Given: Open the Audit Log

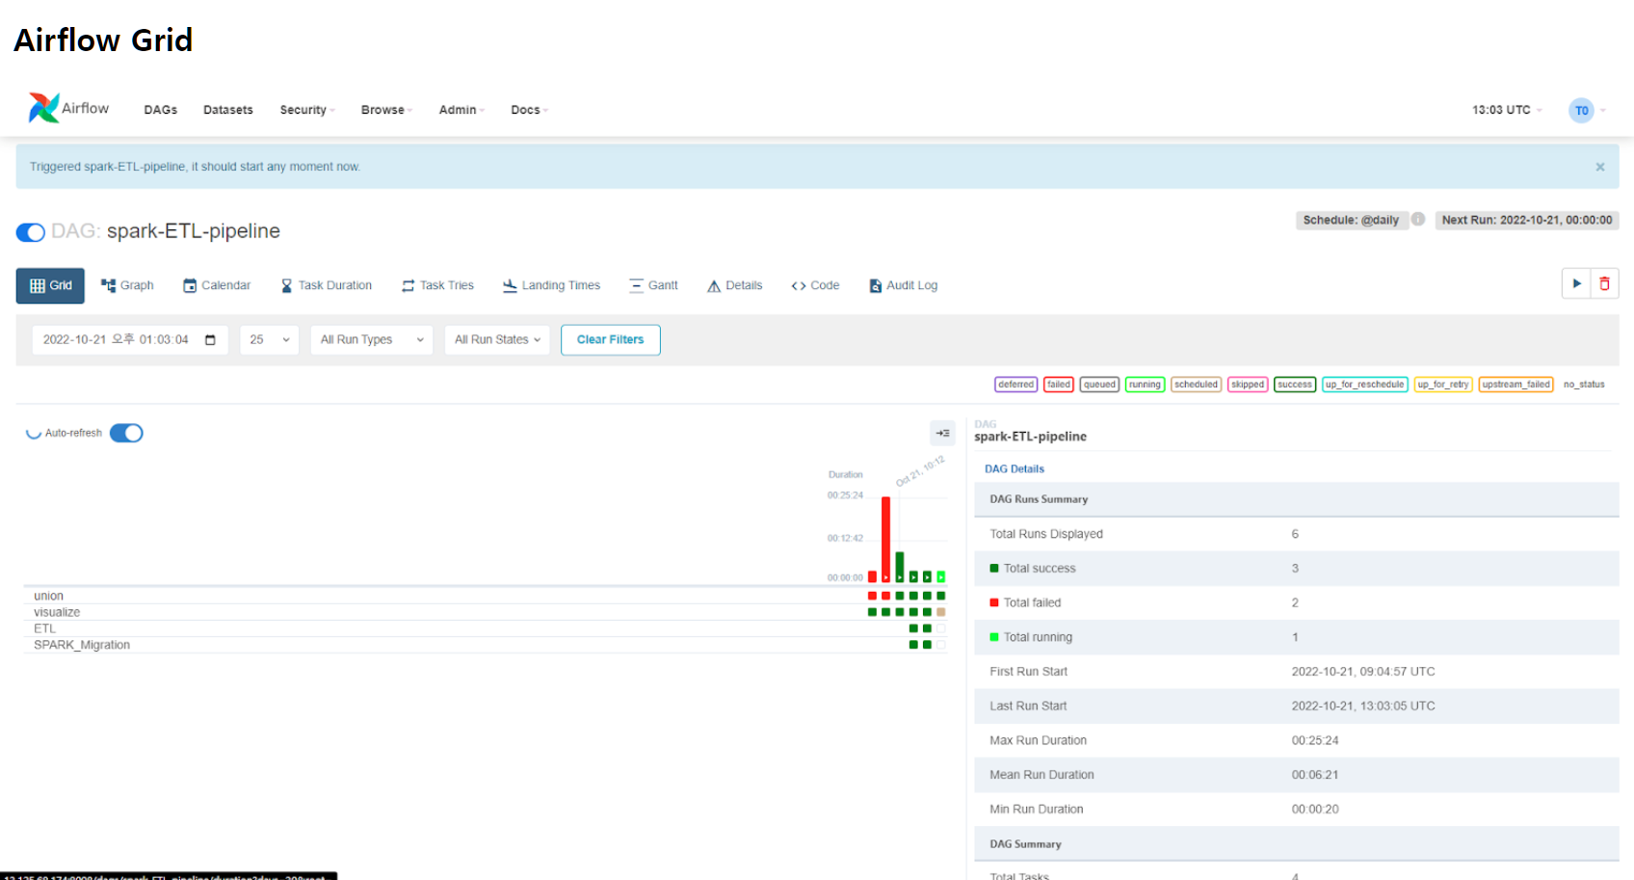Looking at the screenshot, I should pyautogui.click(x=902, y=285).
